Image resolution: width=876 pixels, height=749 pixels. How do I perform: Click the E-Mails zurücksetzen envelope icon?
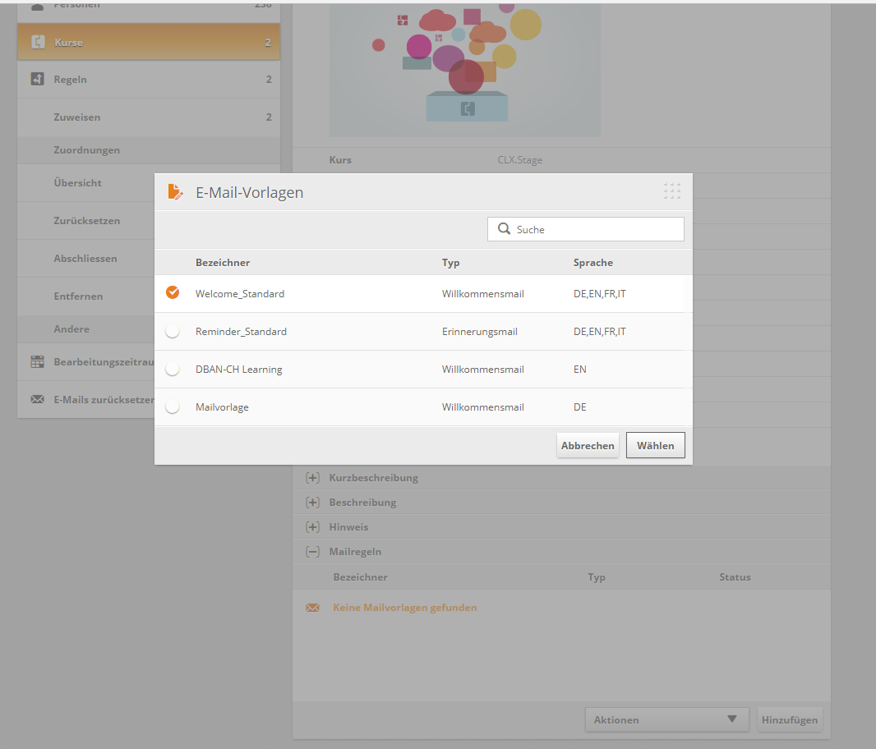coord(38,400)
